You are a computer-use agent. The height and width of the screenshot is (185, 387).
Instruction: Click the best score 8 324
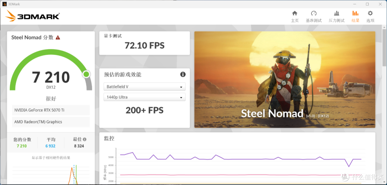coord(79,146)
